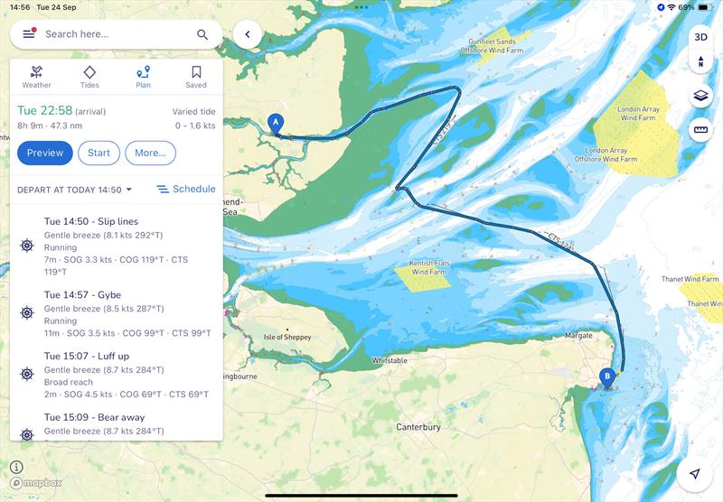Viewport: 723px width, 502px height.
Task: Tap the Thanet Wind Farm label
Action: [x=690, y=279]
